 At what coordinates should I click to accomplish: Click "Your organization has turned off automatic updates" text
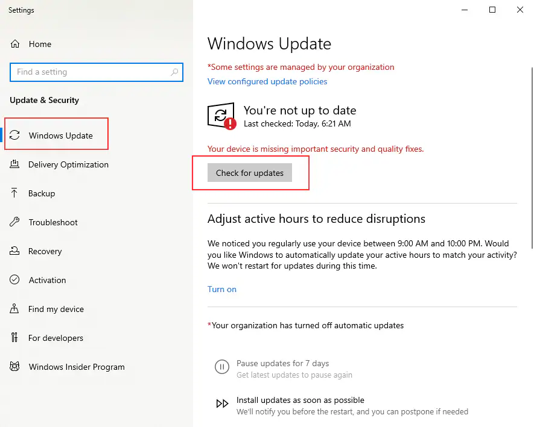pyautogui.click(x=305, y=325)
